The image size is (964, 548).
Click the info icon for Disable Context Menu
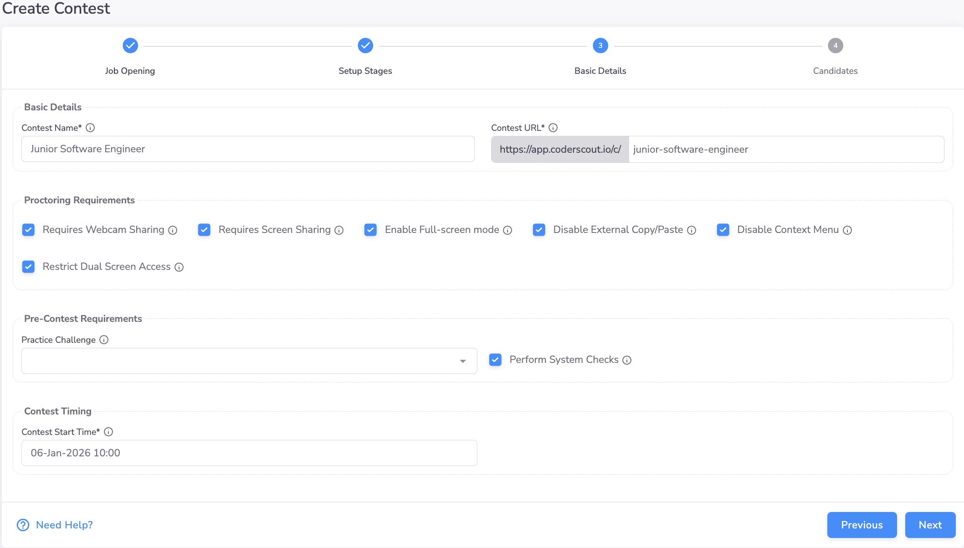click(x=847, y=230)
